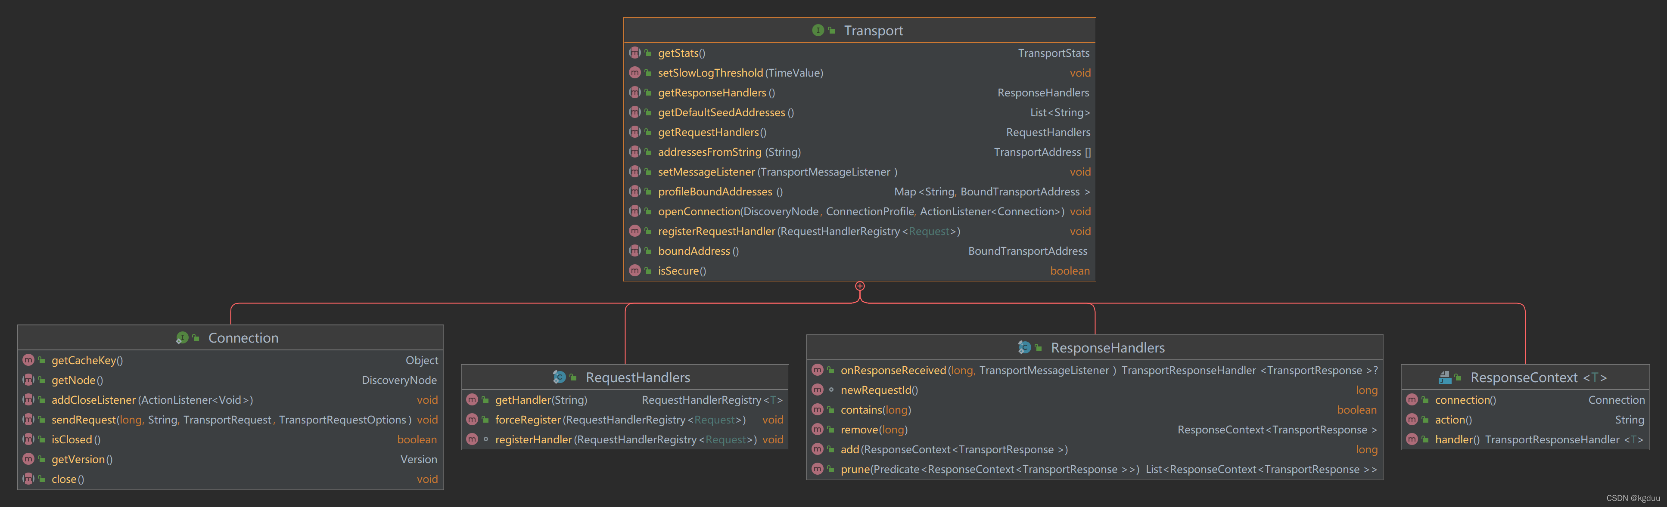
Task: Click method icon of setSlowLogThreshold row
Action: tap(635, 72)
